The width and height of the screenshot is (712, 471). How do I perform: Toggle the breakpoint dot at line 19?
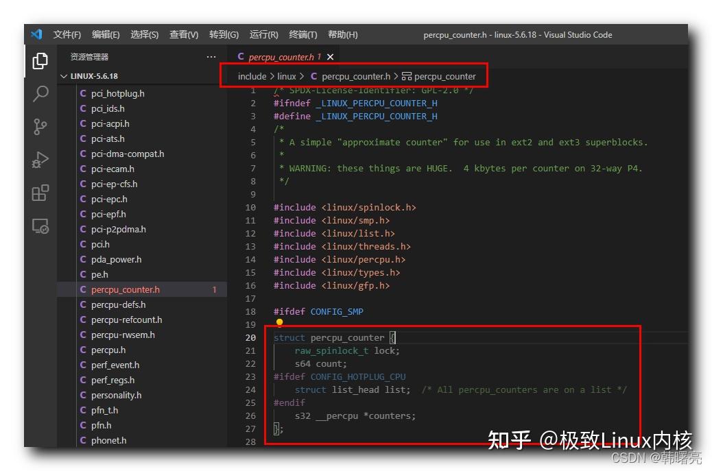coord(279,322)
